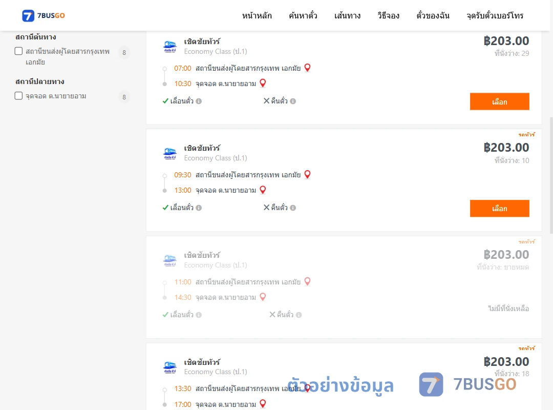
Task: Click the operator bus logo on 13:30 trip
Action: [x=170, y=367]
